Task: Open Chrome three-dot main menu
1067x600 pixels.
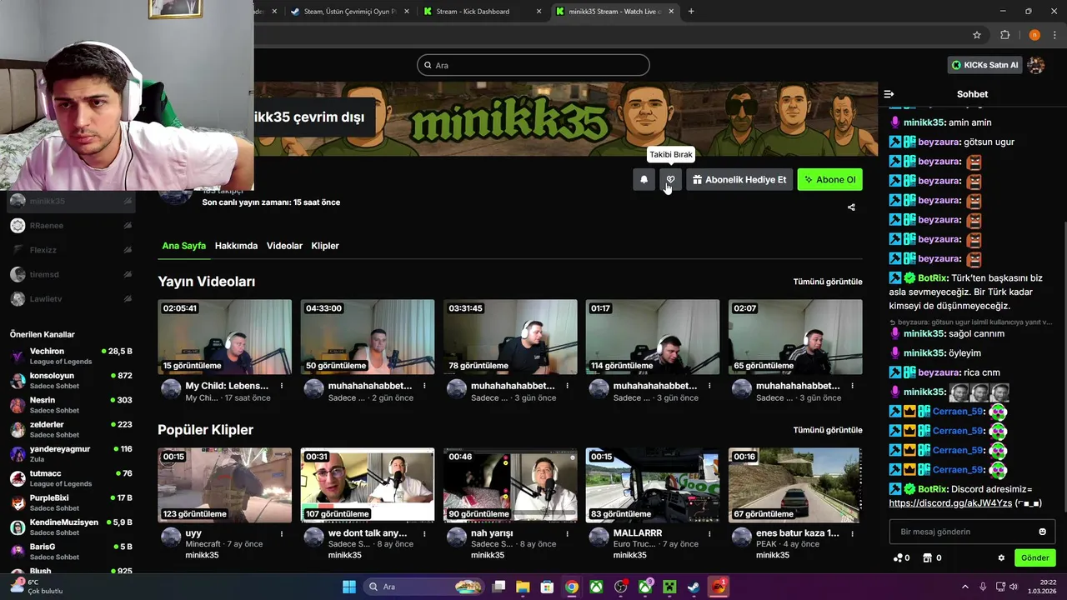Action: pos(1056,35)
